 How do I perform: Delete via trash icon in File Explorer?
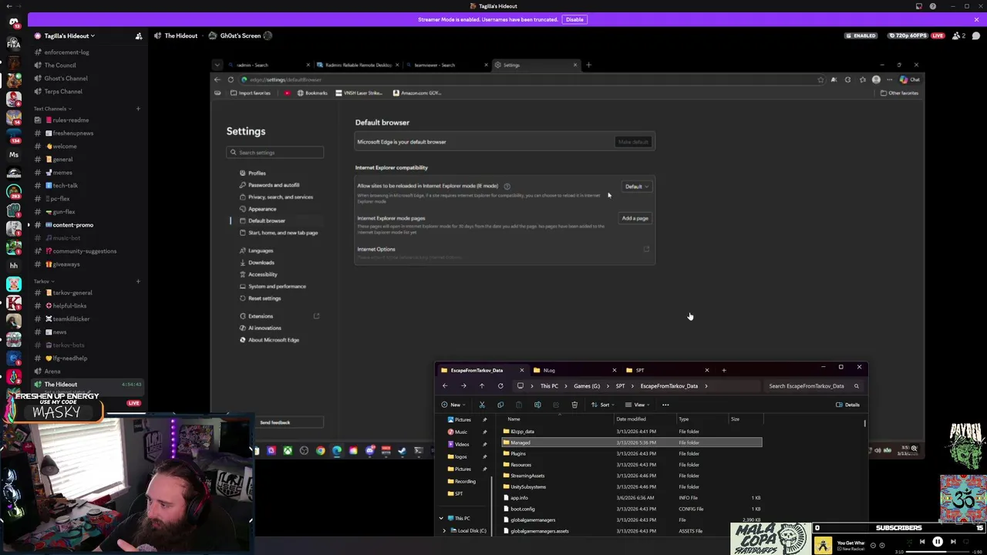574,405
